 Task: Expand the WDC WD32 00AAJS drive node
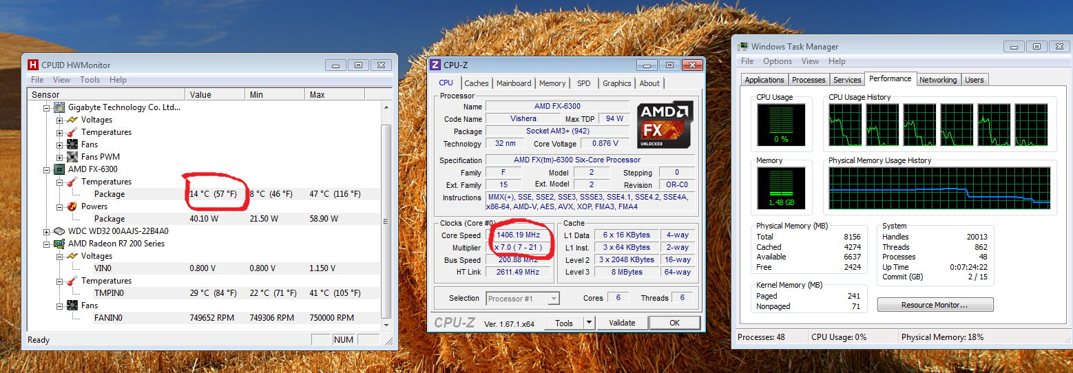(x=47, y=231)
